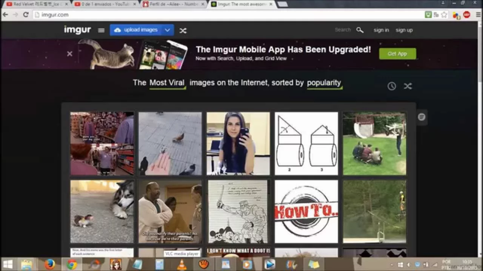Open the pigeons and hand thumbnail
This screenshot has width=483, height=271.
coord(170,143)
